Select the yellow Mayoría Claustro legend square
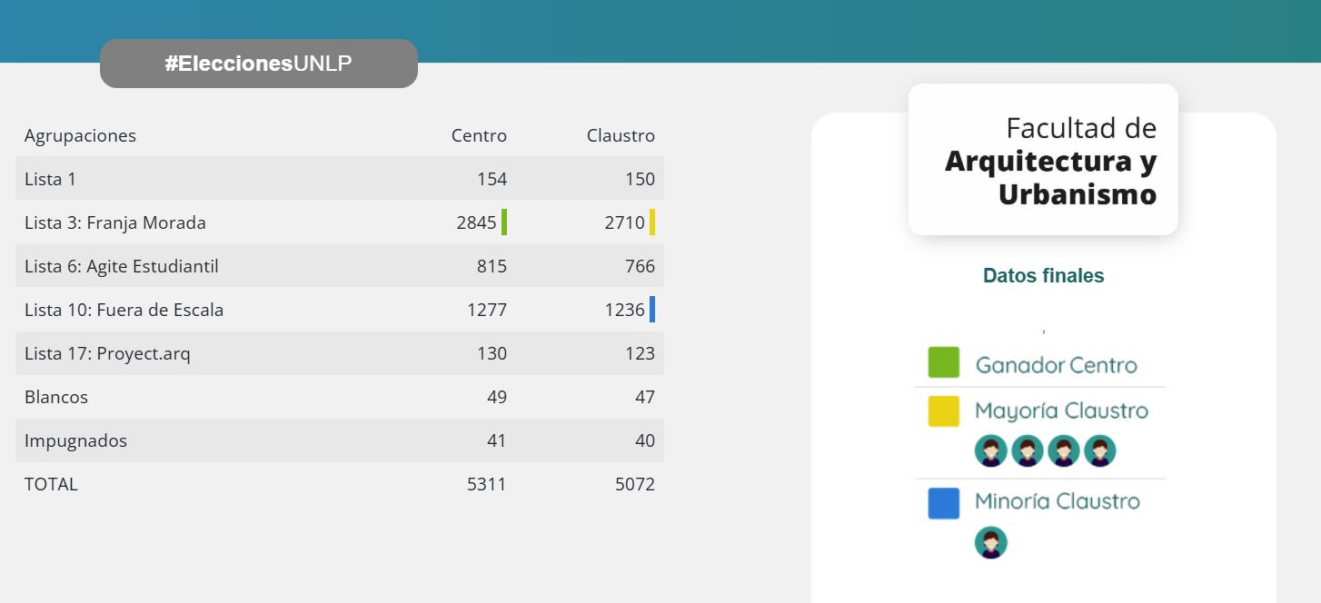Screen dimensions: 1321x603 coord(943,411)
